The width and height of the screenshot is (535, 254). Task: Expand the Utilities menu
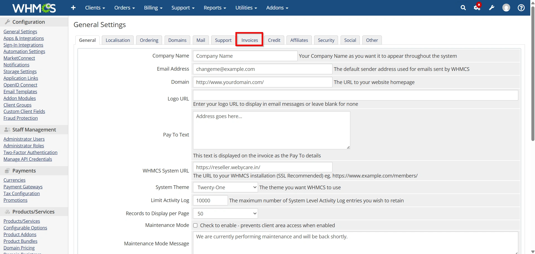(246, 8)
